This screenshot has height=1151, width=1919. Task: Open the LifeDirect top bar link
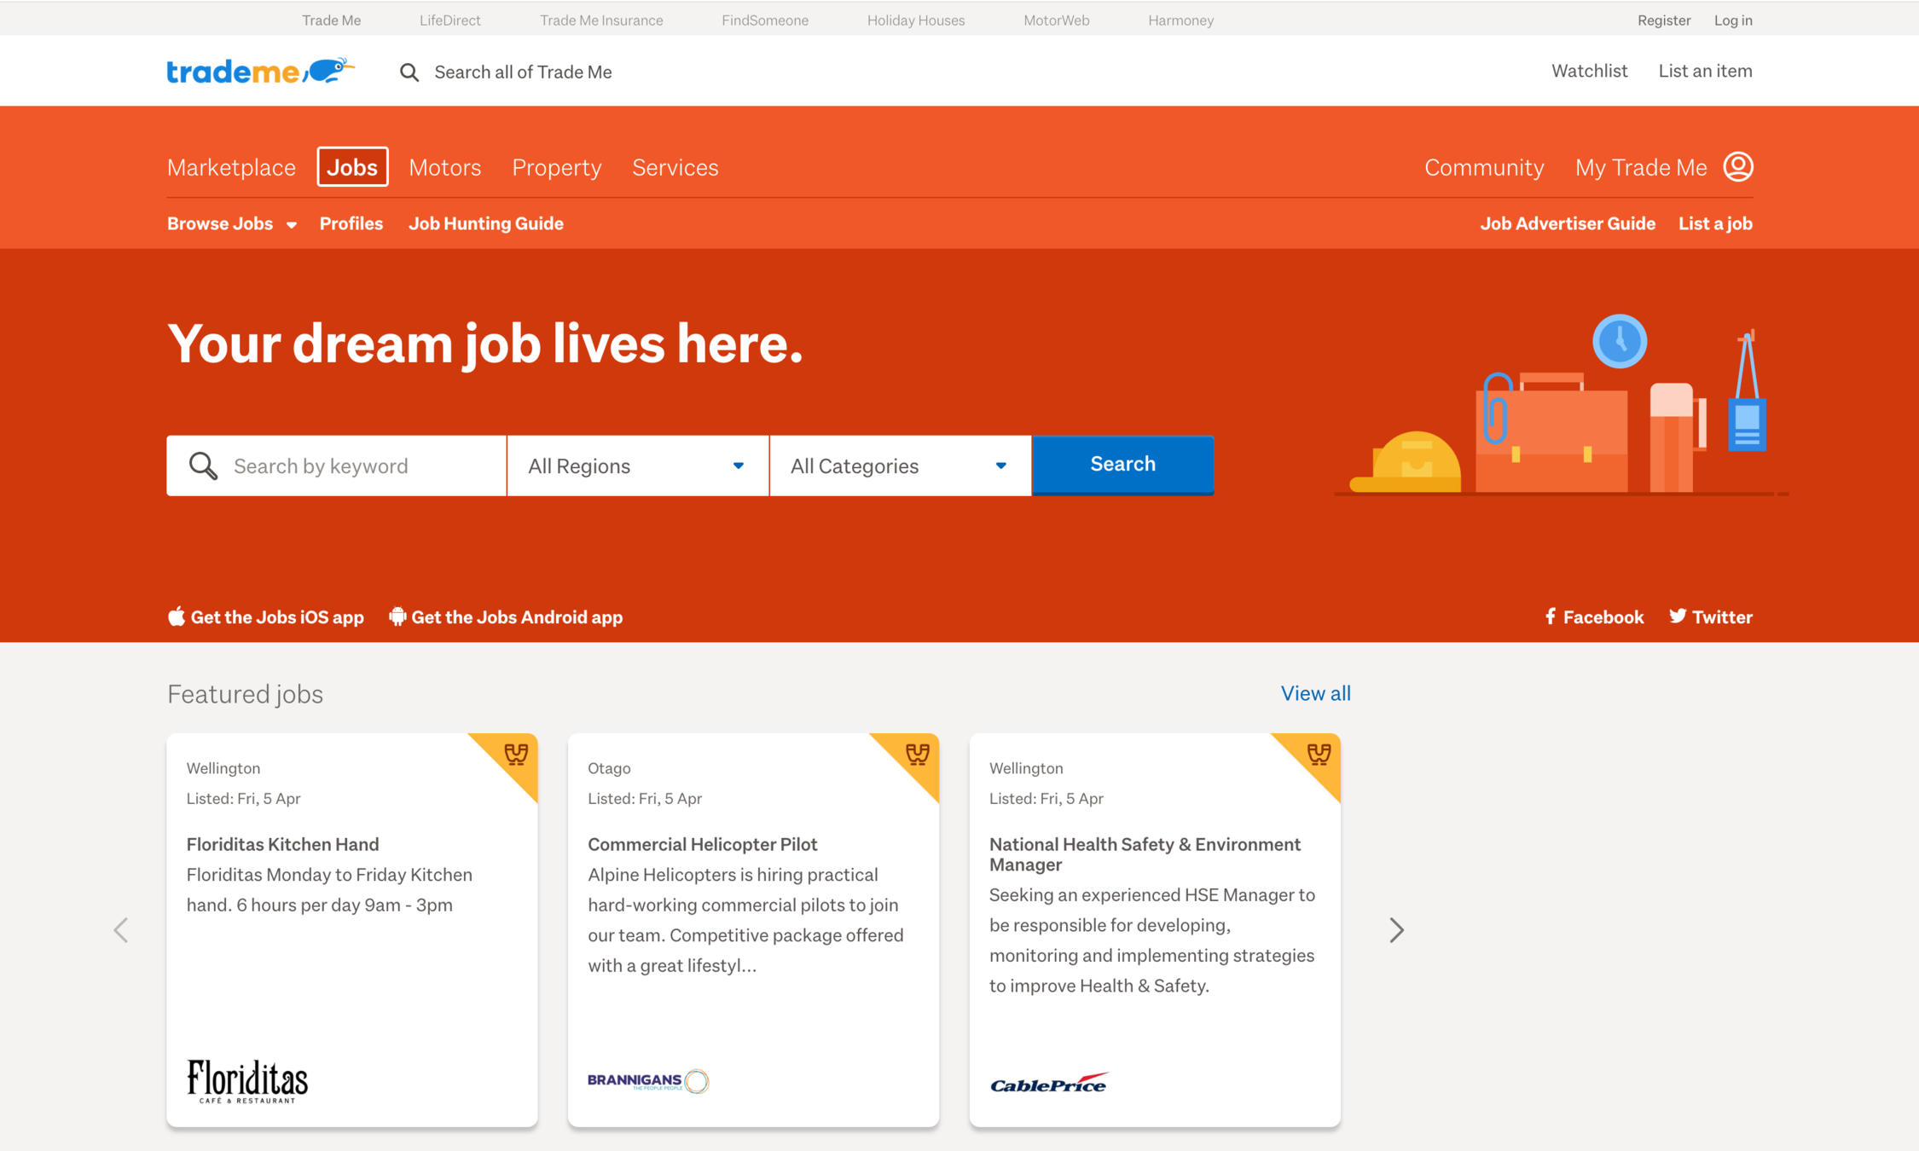(449, 20)
